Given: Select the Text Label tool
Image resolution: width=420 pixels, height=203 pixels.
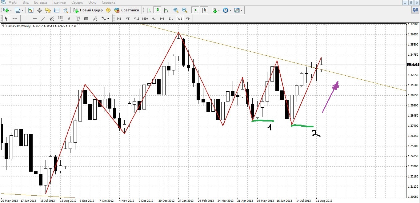Looking at the screenshot, I should (x=78, y=18).
